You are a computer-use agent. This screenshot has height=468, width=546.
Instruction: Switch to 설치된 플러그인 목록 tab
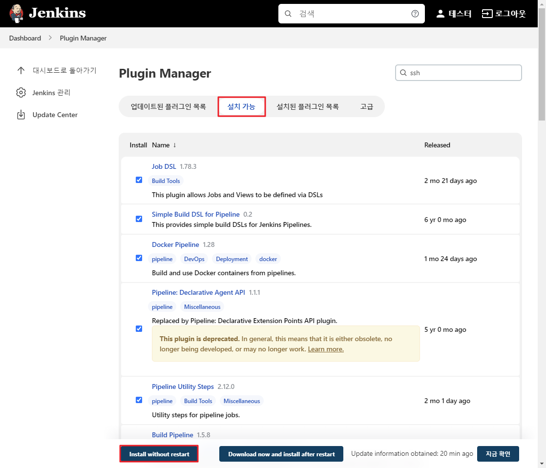pyautogui.click(x=308, y=106)
